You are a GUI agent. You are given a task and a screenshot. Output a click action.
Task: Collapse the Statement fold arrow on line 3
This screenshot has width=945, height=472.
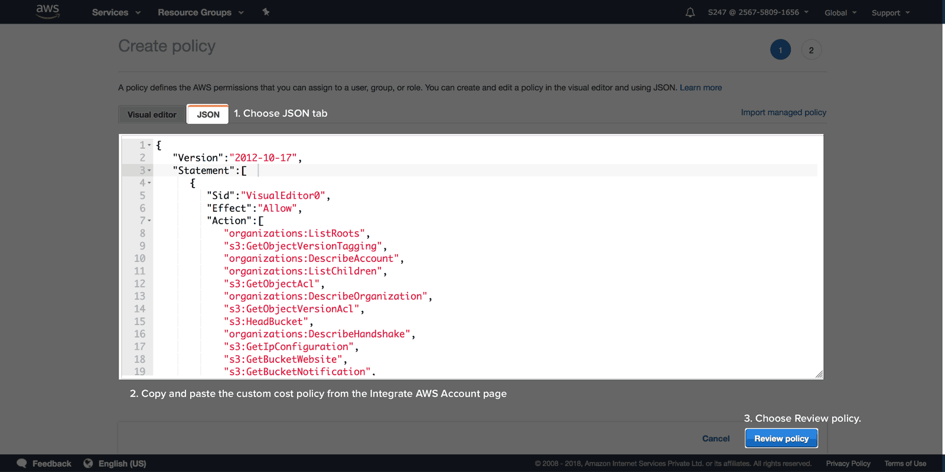coord(149,171)
